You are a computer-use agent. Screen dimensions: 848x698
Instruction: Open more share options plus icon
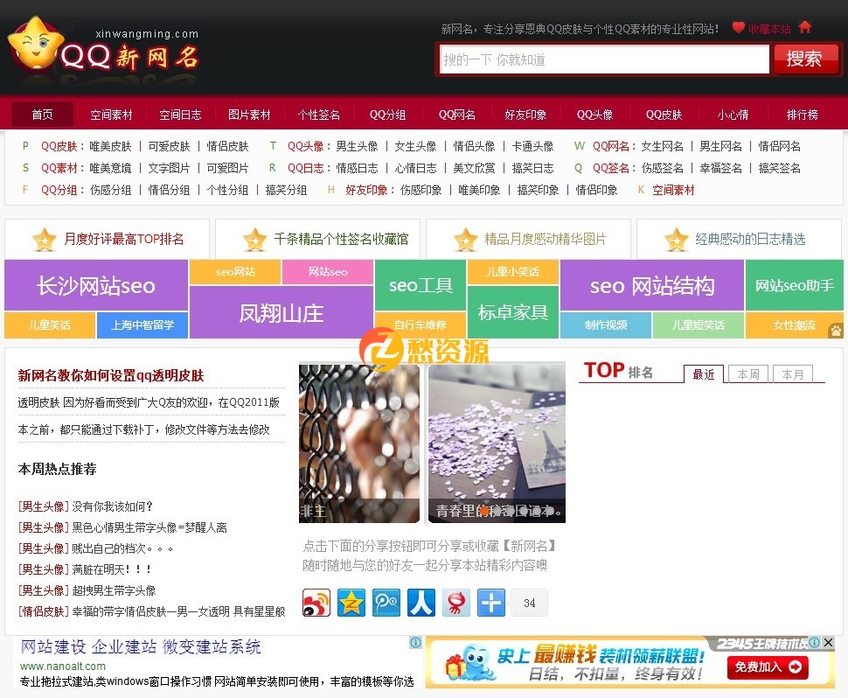pos(490,603)
